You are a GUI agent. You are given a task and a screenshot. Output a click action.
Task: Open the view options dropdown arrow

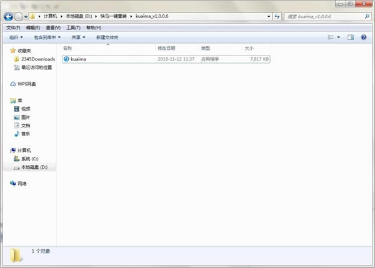point(338,37)
